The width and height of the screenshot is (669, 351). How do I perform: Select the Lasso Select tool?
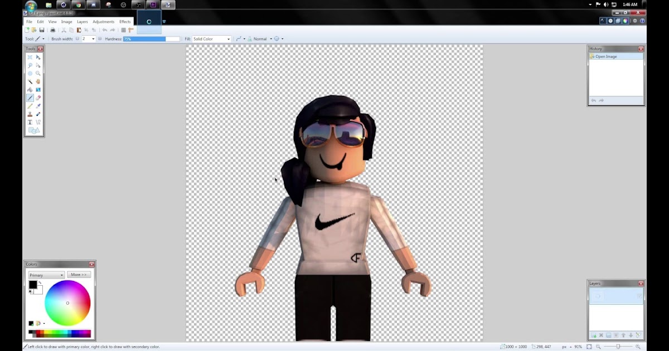pos(30,65)
